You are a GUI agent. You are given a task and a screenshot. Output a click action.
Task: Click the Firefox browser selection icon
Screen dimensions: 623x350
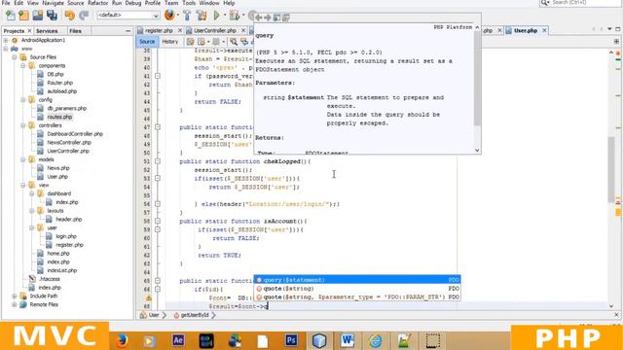169,16
